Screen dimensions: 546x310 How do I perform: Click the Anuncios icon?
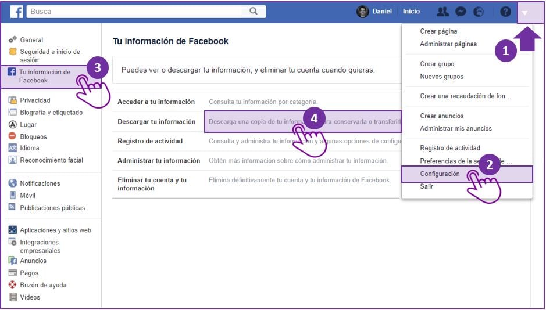coord(13,260)
